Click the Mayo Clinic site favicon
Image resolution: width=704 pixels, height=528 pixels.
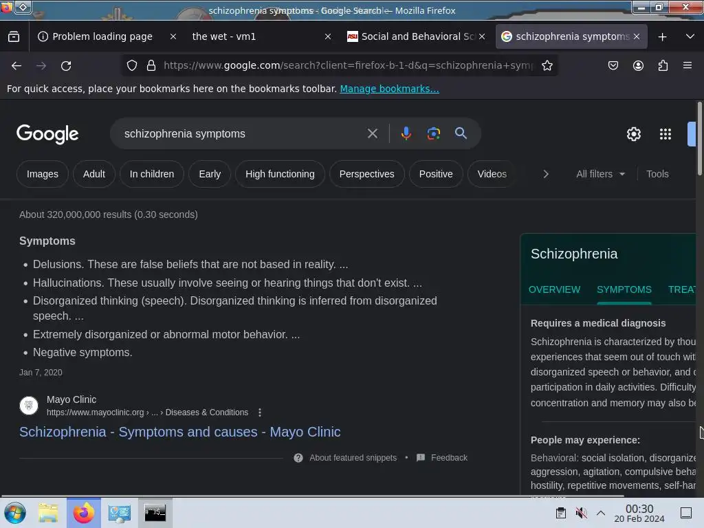[x=29, y=406]
